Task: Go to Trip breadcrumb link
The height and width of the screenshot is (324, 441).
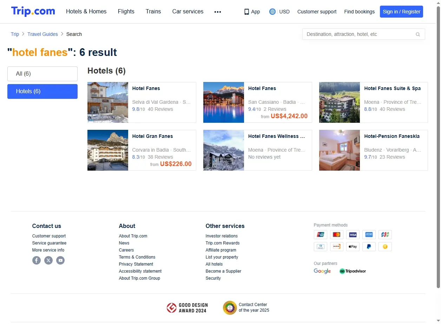Action: (15, 34)
